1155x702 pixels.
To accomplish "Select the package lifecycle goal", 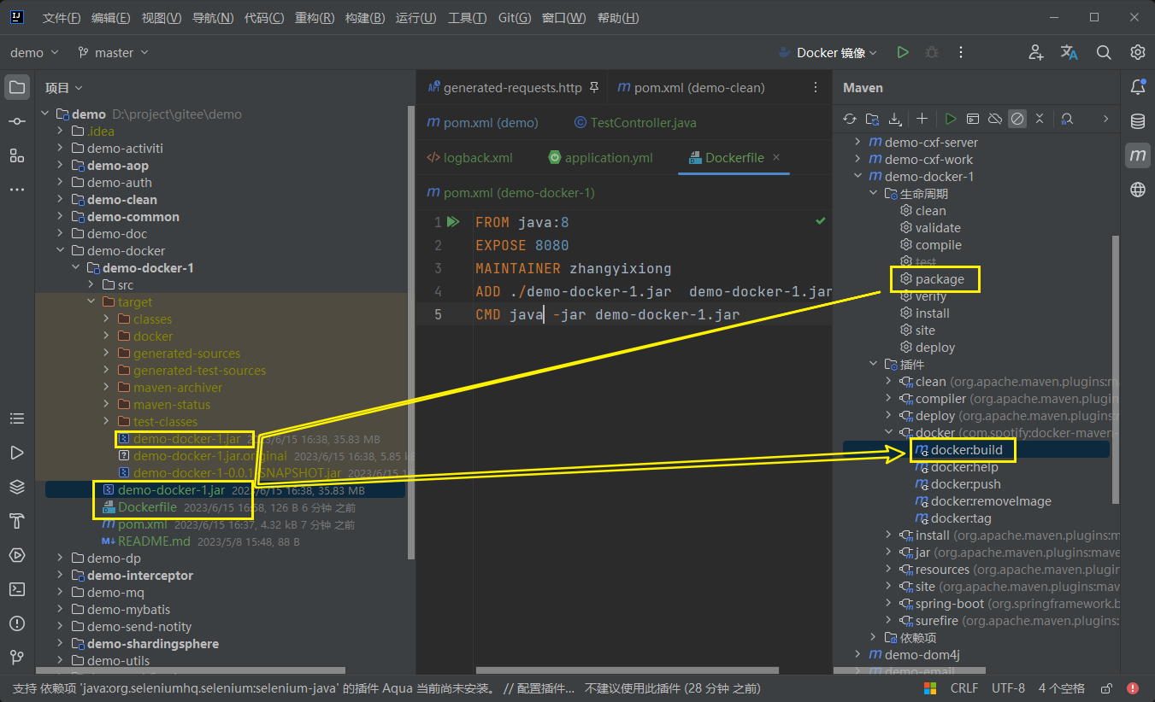I will (x=939, y=279).
